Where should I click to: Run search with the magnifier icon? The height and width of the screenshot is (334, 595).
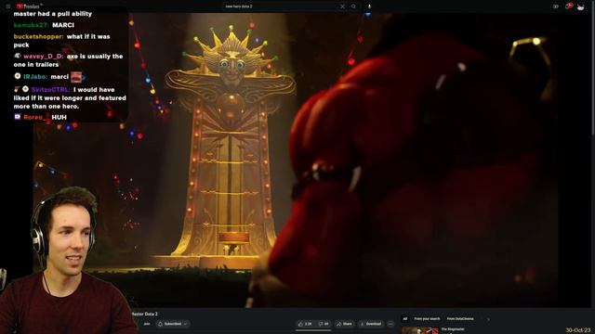pos(353,6)
